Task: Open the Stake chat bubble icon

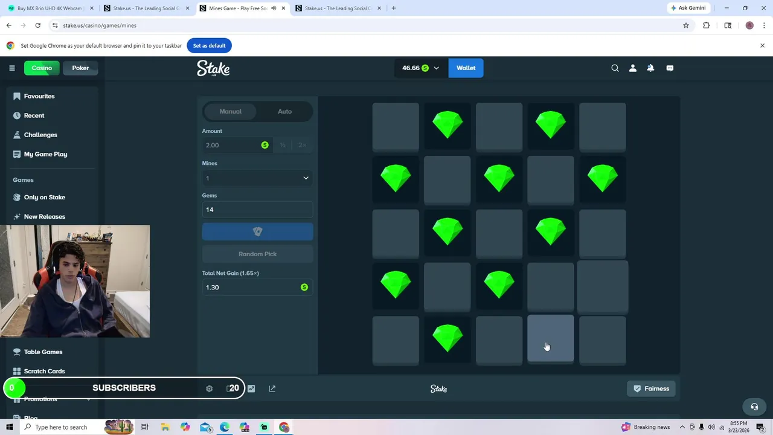Action: pyautogui.click(x=670, y=68)
